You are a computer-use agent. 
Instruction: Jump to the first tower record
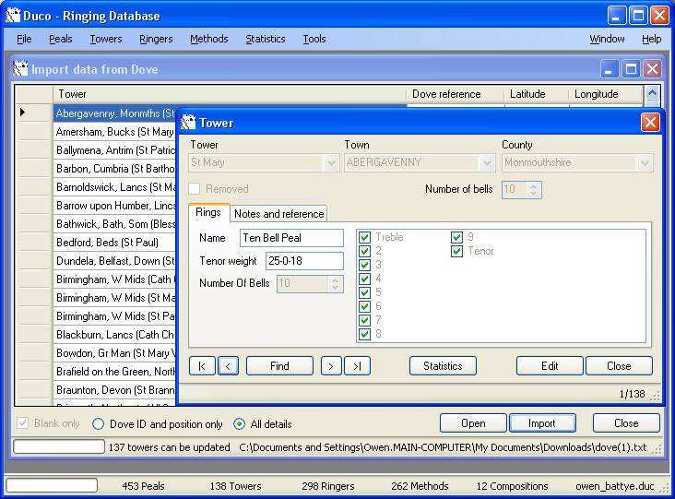click(202, 366)
